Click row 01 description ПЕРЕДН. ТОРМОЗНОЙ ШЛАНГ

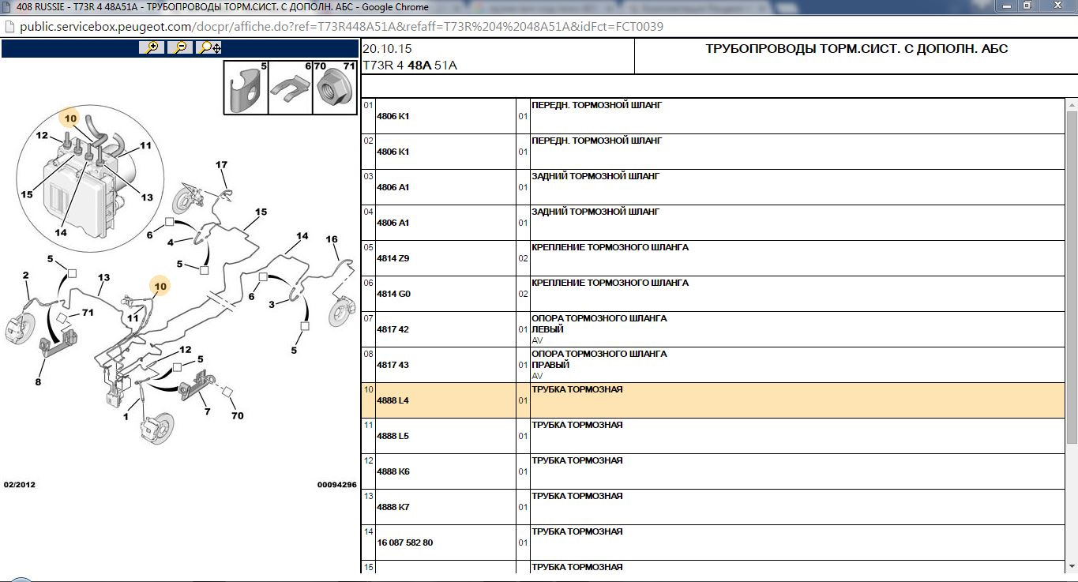tap(596, 104)
